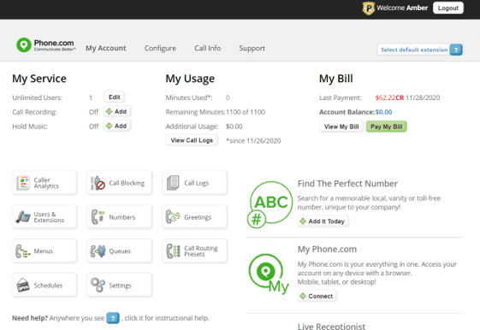The image size is (480, 330).
Task: Click the green Pay My Bill button
Action: [x=387, y=127]
